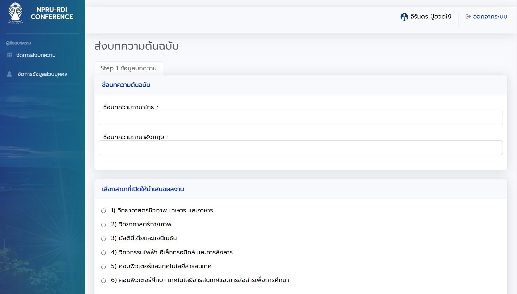Open จัดการข้อมูลส่วนบุคคล in the sidebar
Viewport: 517px width, 294px height.
tap(42, 74)
